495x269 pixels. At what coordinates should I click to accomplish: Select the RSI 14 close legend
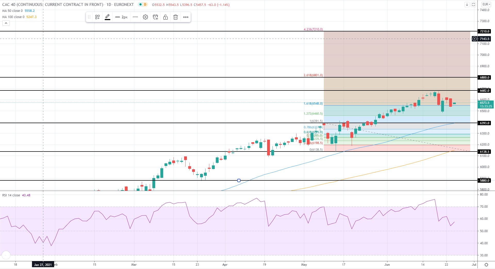point(11,195)
